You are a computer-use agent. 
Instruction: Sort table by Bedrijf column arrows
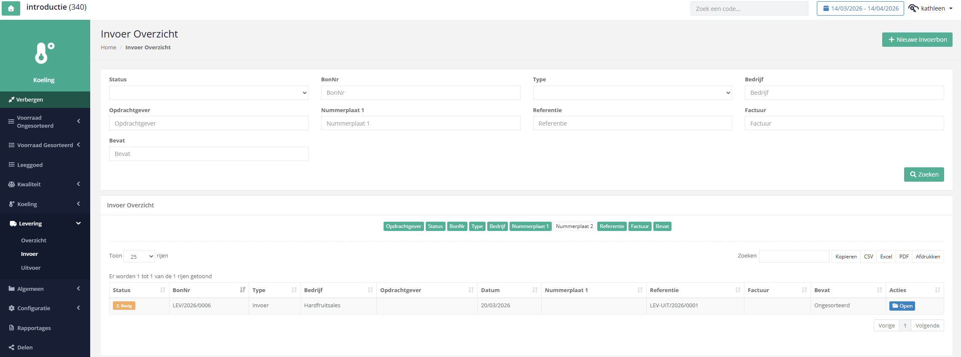click(x=370, y=290)
